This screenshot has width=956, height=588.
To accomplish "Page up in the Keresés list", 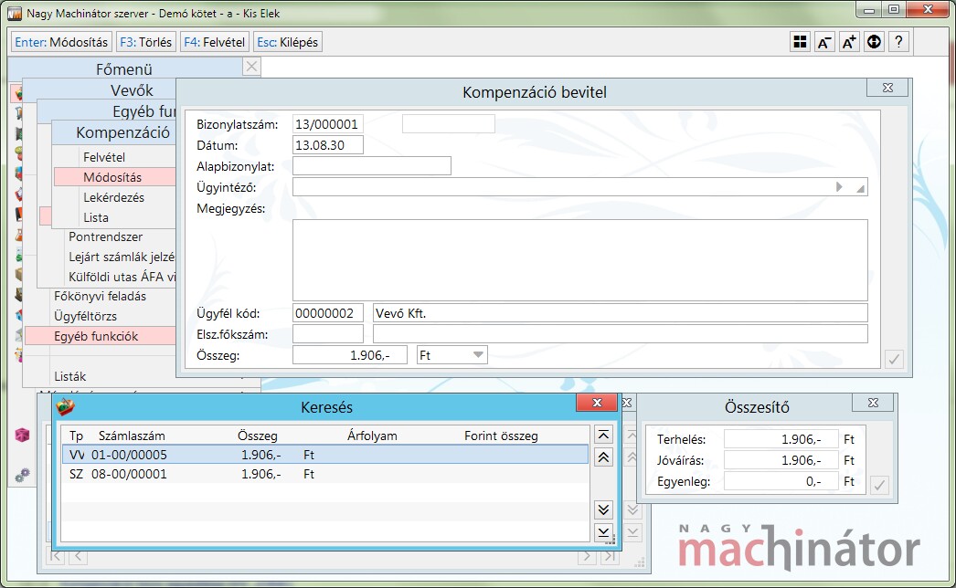I will click(603, 457).
